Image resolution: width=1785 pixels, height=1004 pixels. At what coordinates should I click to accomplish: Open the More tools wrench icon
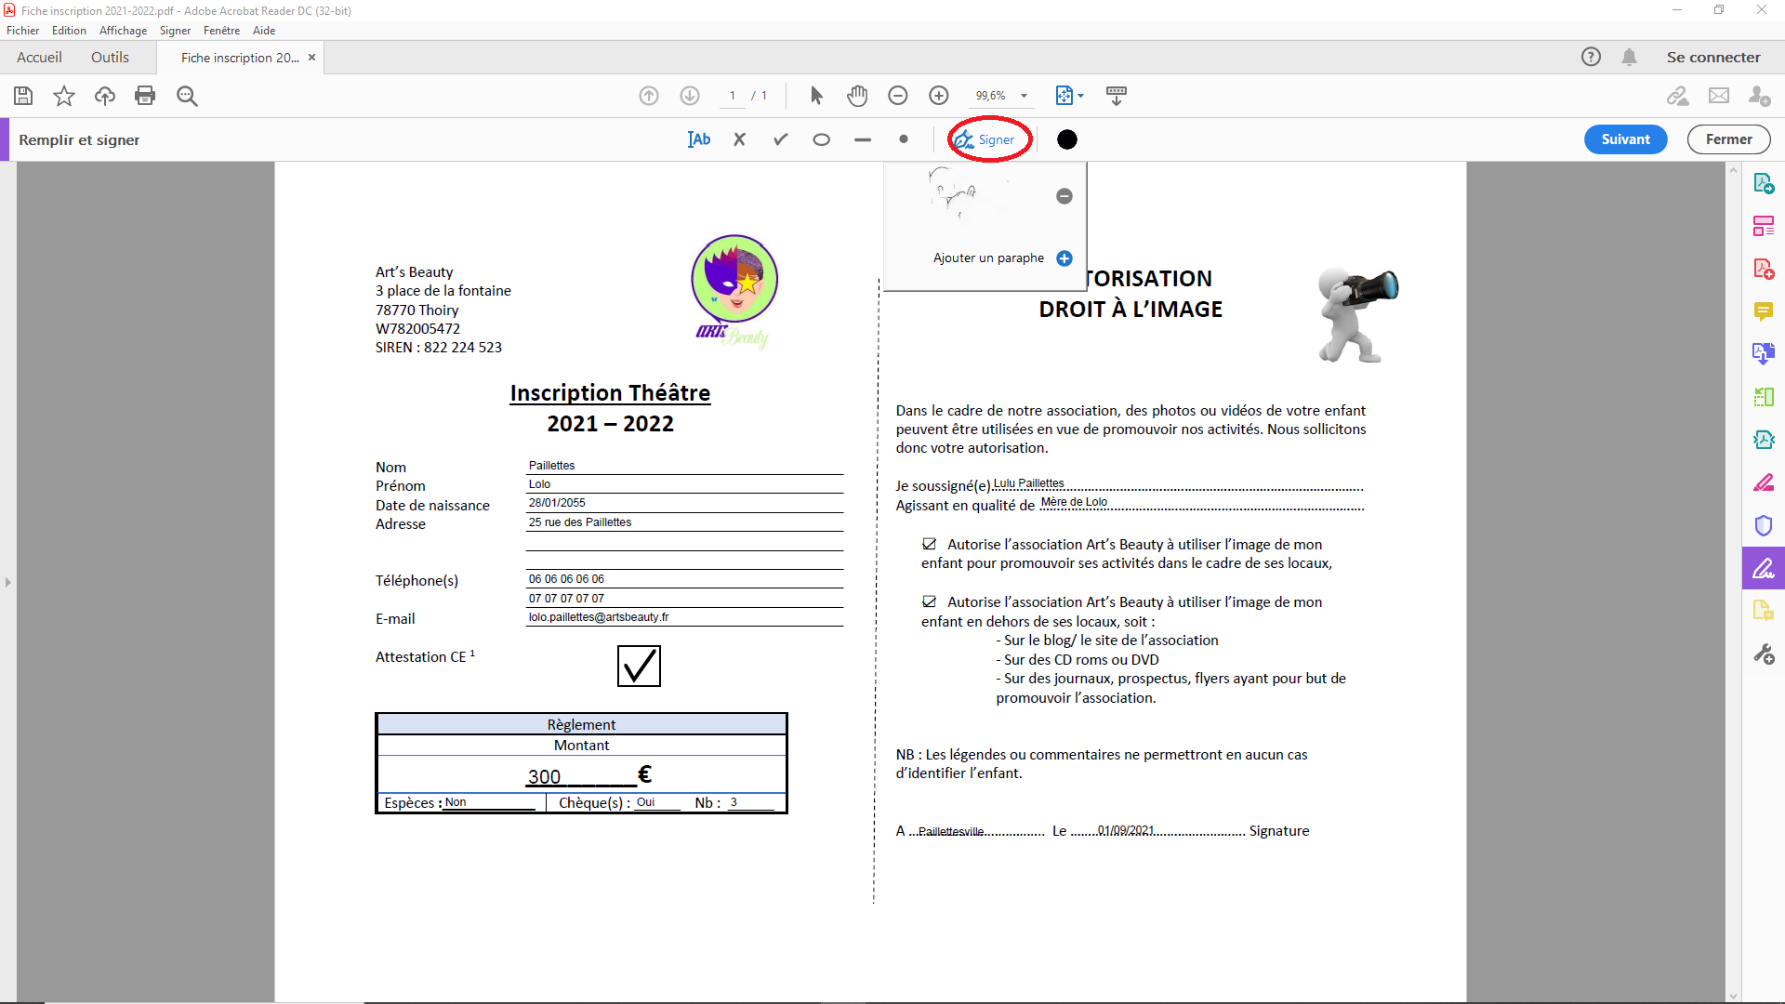(x=1764, y=654)
